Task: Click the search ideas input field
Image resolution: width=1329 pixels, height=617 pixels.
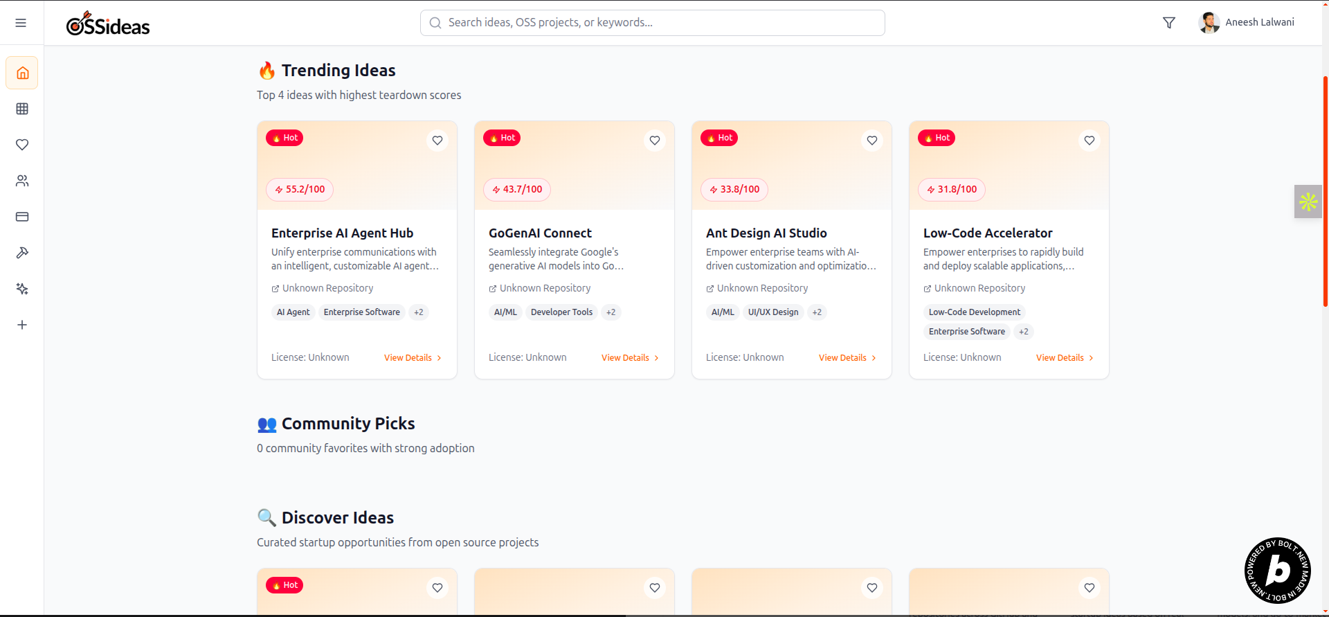Action: pos(653,23)
